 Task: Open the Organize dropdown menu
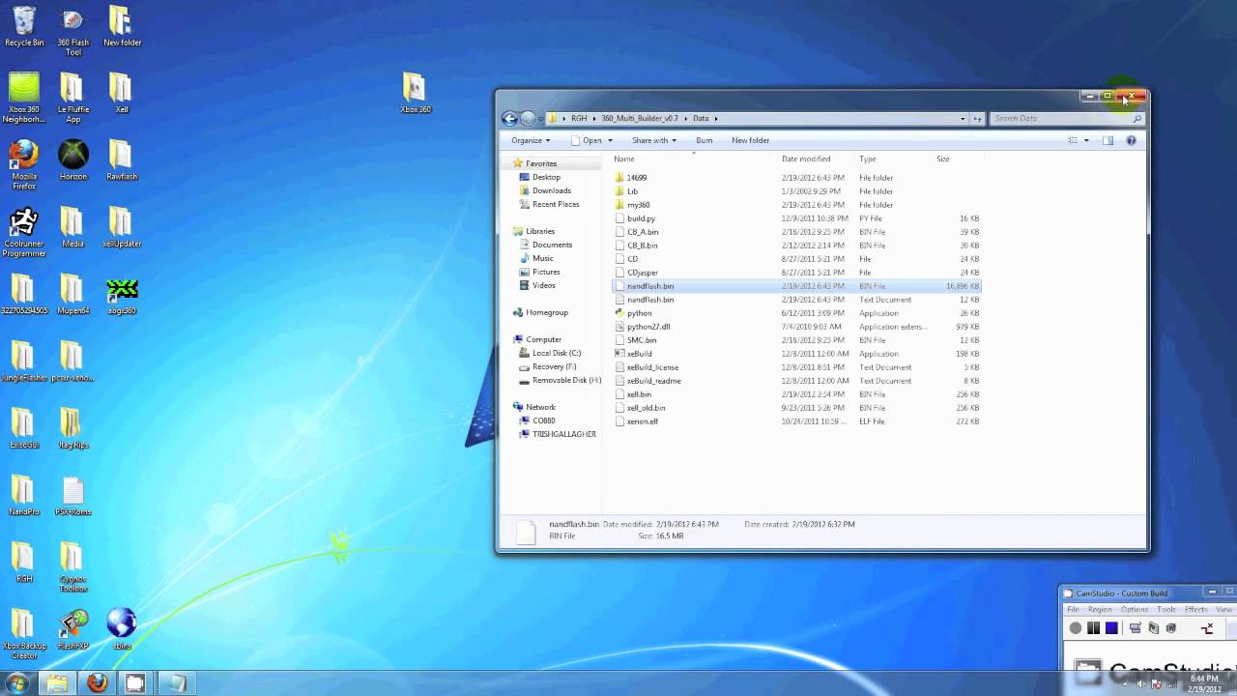pyautogui.click(x=531, y=140)
